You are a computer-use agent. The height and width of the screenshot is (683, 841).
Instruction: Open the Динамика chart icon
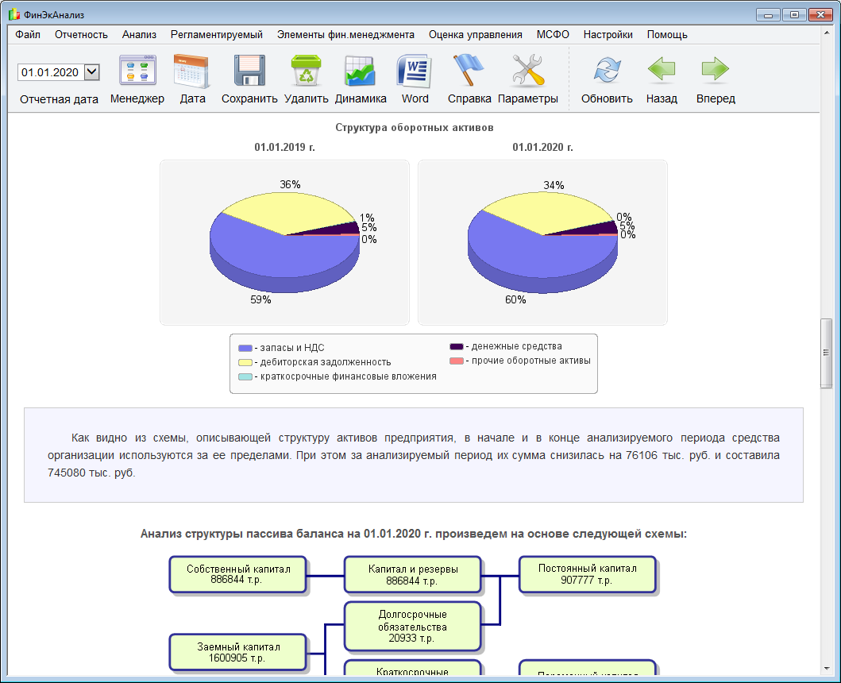pos(360,70)
